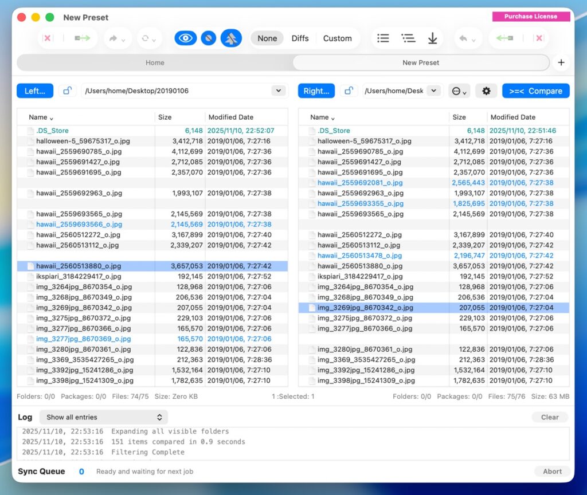Add a new tab with plus button
This screenshot has width=587, height=495.
(561, 62)
